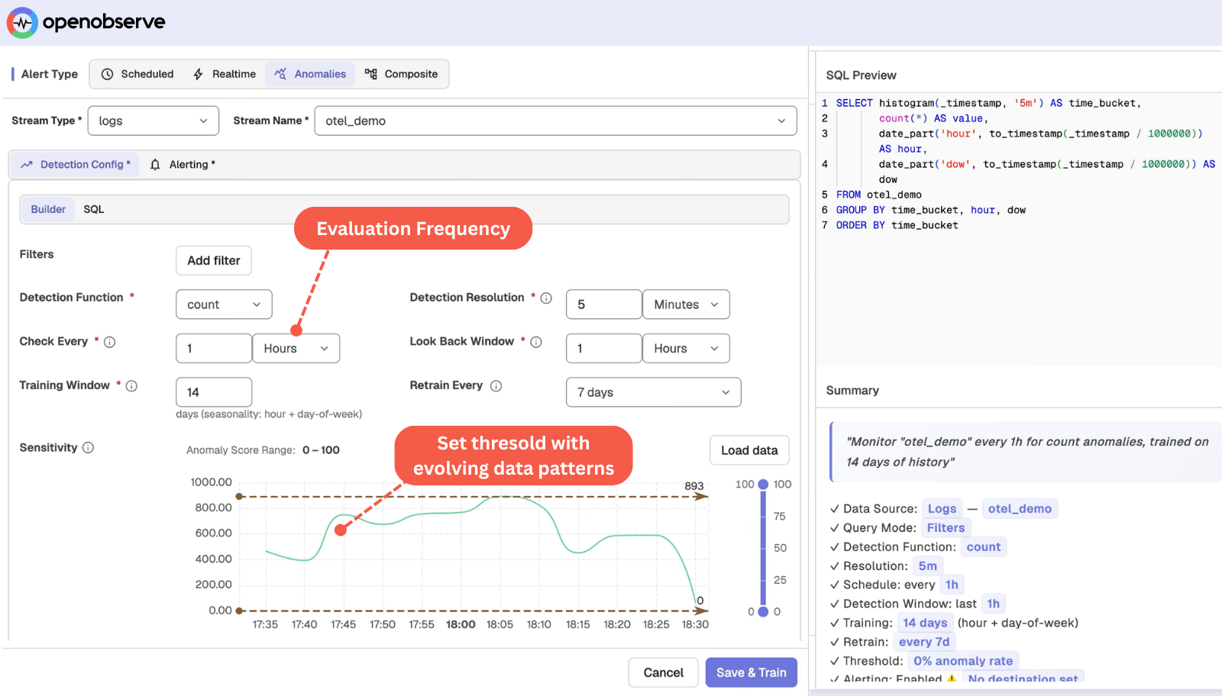1222x696 pixels.
Task: Click the 14 days chip beside Training
Action: (x=925, y=623)
